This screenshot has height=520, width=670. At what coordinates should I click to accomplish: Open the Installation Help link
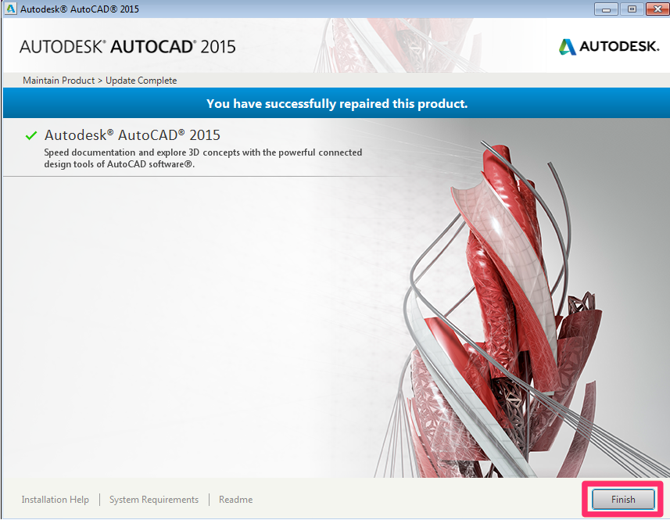(56, 500)
